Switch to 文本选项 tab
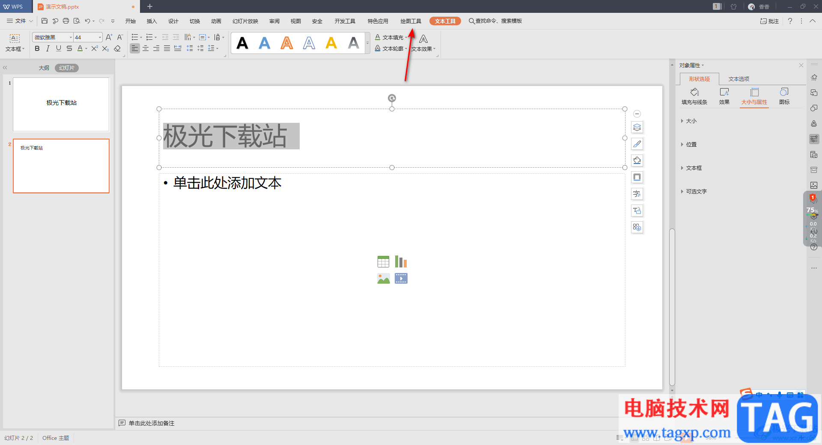Viewport: 822px width, 445px height. (739, 79)
